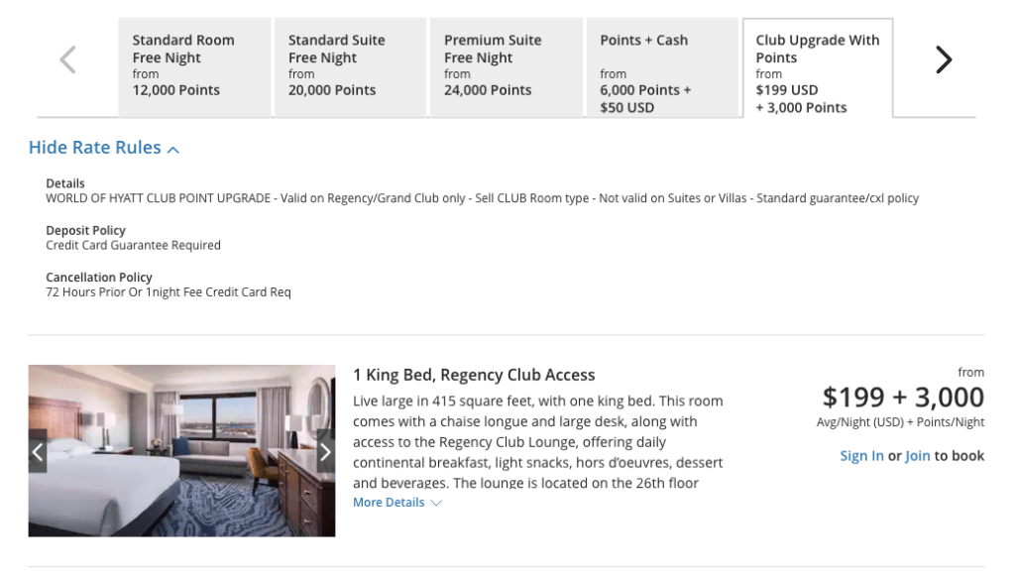
Task: Click the room description paragraph
Action: pos(538,442)
